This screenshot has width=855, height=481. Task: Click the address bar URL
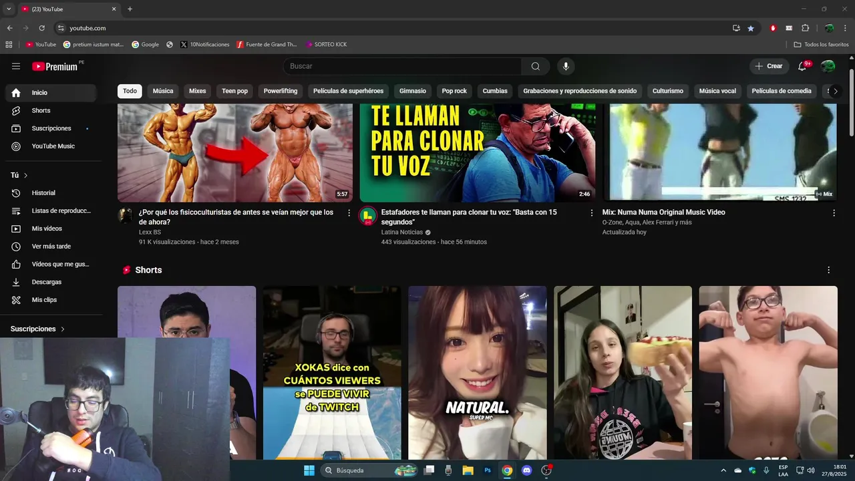88,28
